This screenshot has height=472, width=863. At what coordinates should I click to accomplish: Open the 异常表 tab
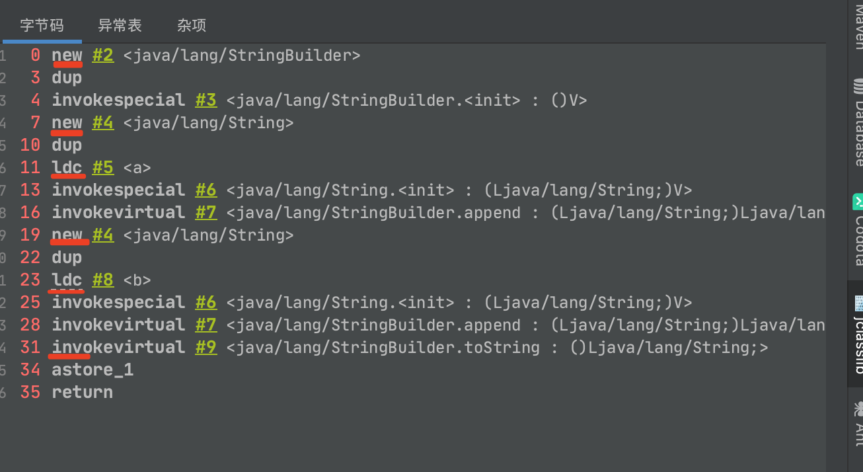coord(120,25)
